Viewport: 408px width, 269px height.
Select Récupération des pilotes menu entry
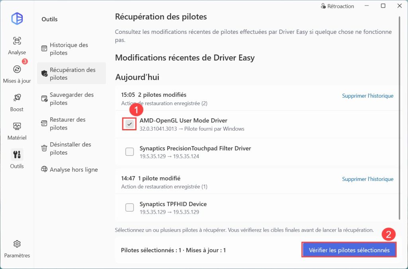pyautogui.click(x=71, y=74)
